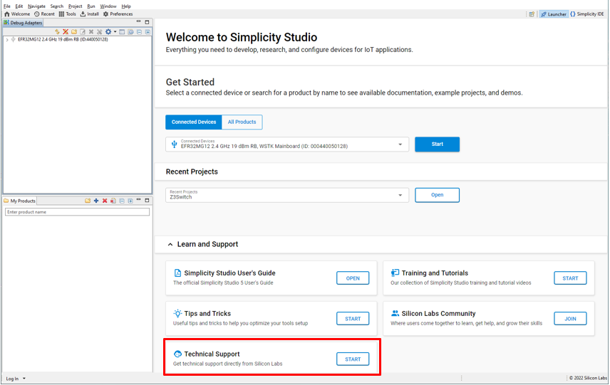Open the Window menu

[108, 6]
